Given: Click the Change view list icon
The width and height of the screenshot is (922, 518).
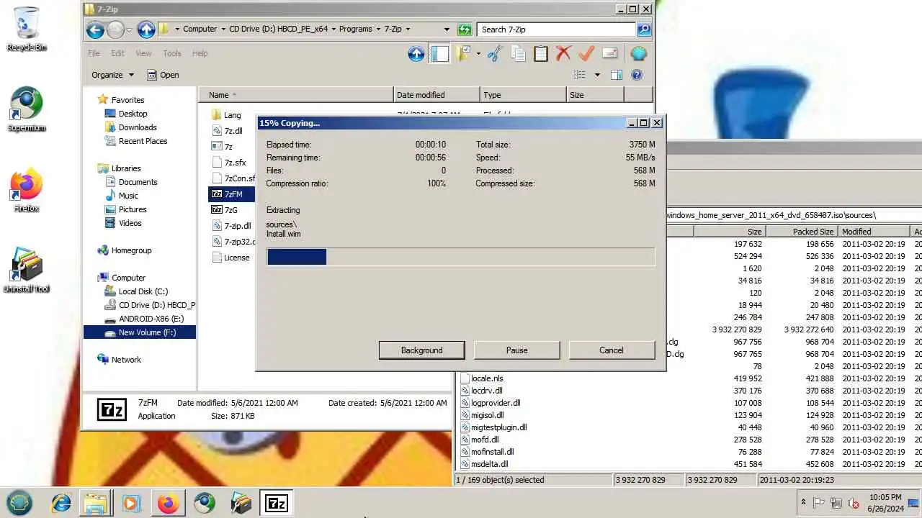Looking at the screenshot, I should 580,75.
